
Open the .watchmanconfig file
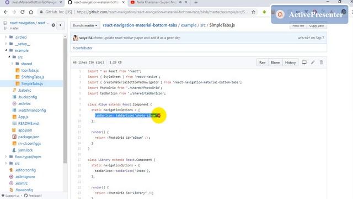[x=32, y=111]
